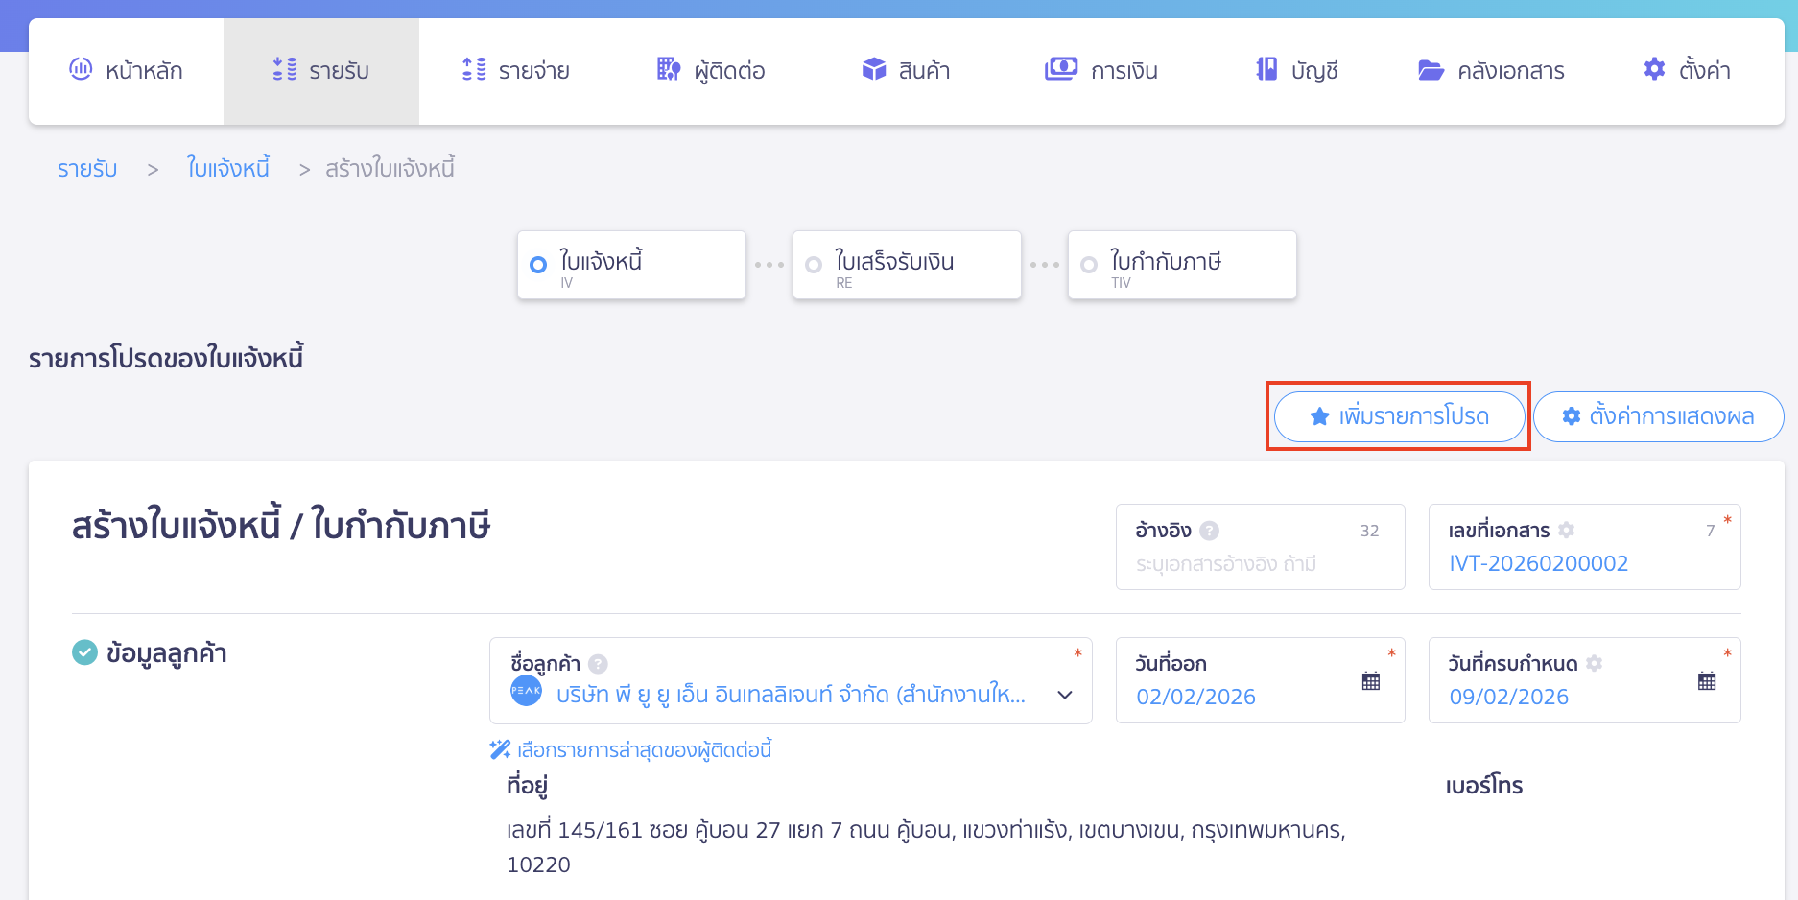Select the ใบเสร็จรับเงิน RE step radio
The image size is (1798, 900).
pyautogui.click(x=814, y=264)
